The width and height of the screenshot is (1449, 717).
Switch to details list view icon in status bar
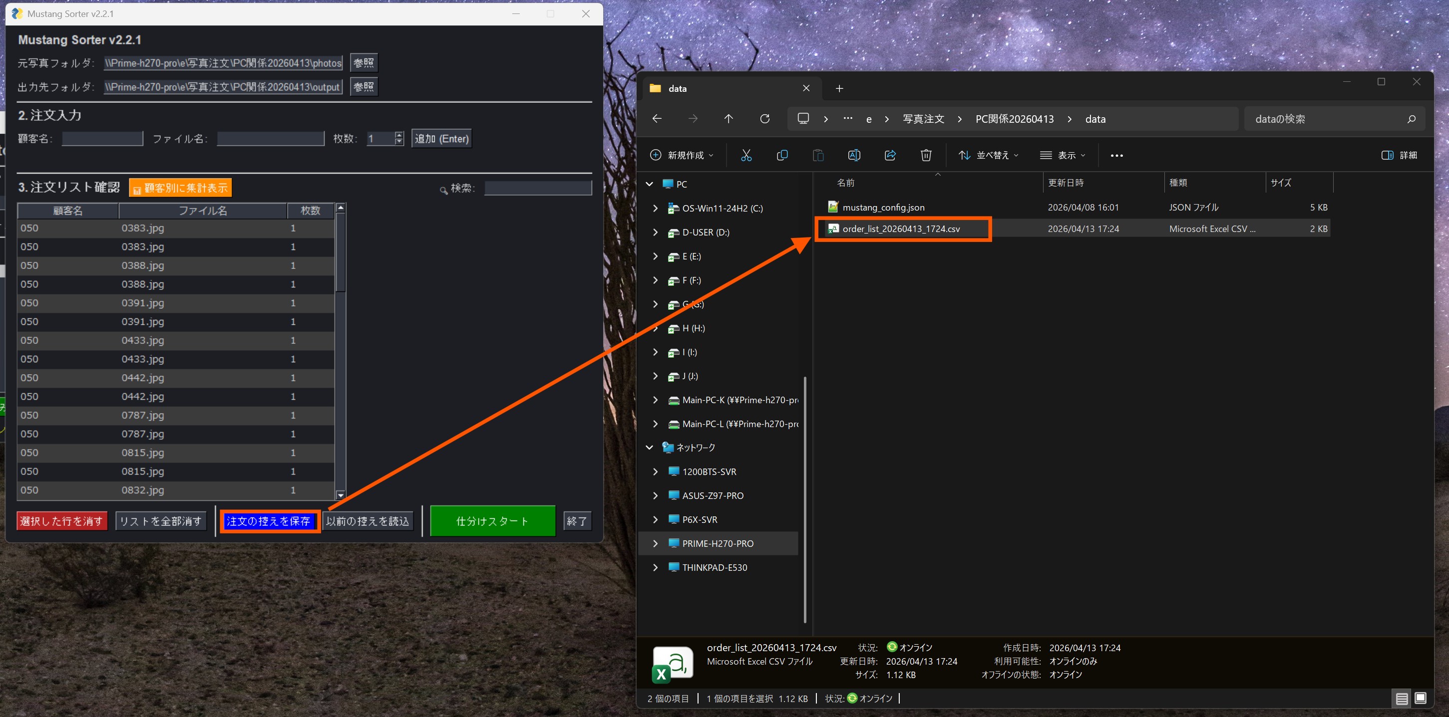coord(1402,699)
